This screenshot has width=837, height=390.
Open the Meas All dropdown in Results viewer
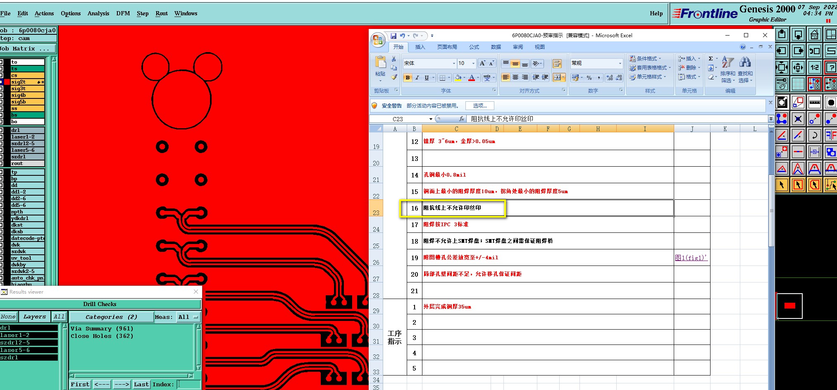[188, 317]
